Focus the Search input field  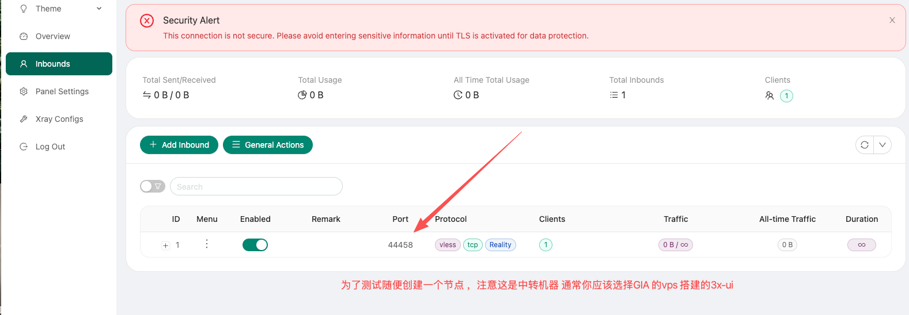(x=256, y=186)
